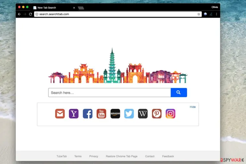Open the Wikipedia shortcut icon
The image size is (246, 164).
coord(143,114)
